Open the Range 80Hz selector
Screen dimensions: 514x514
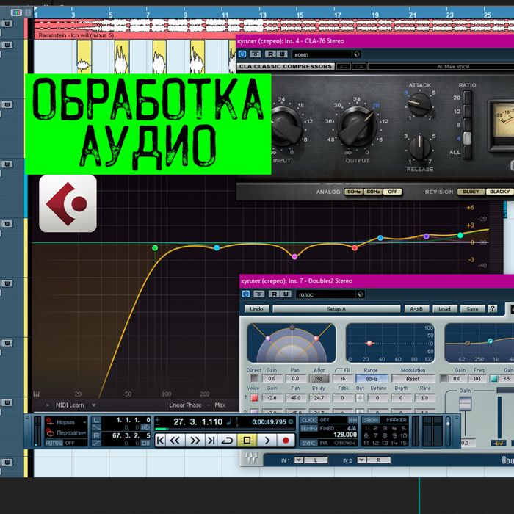click(372, 379)
